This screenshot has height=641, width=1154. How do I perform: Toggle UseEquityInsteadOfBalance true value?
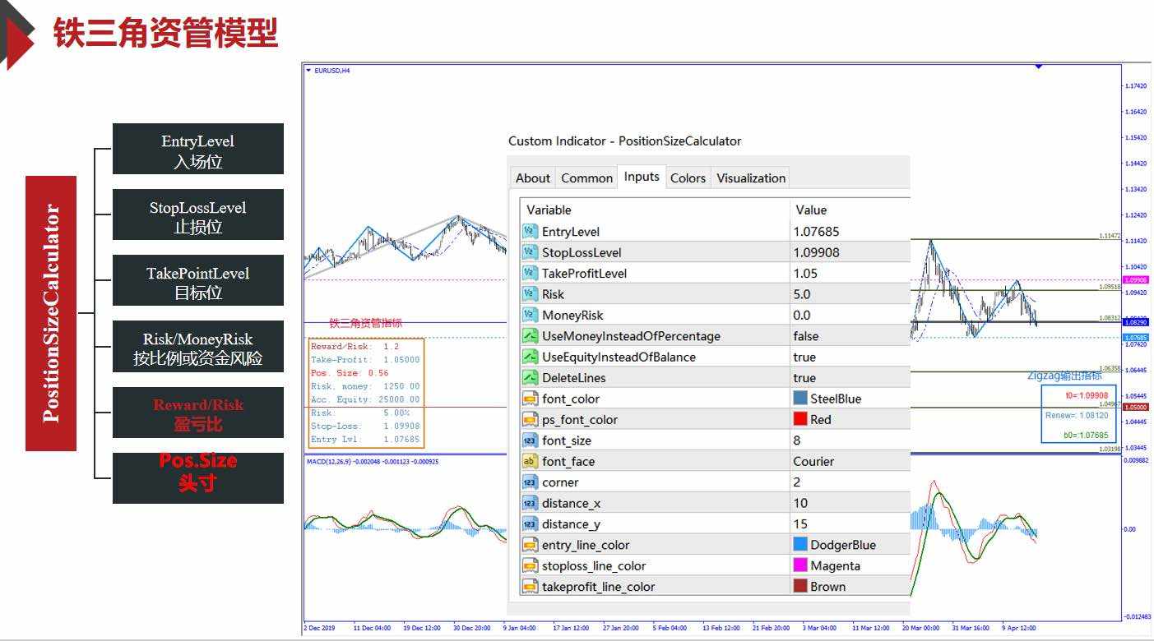(x=850, y=357)
